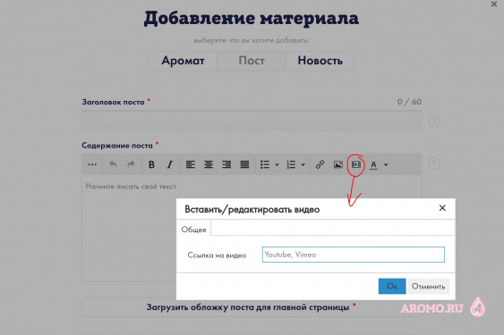This screenshot has width=504, height=335.
Task: Focus the Ссылка на видео input field
Action: [354, 255]
